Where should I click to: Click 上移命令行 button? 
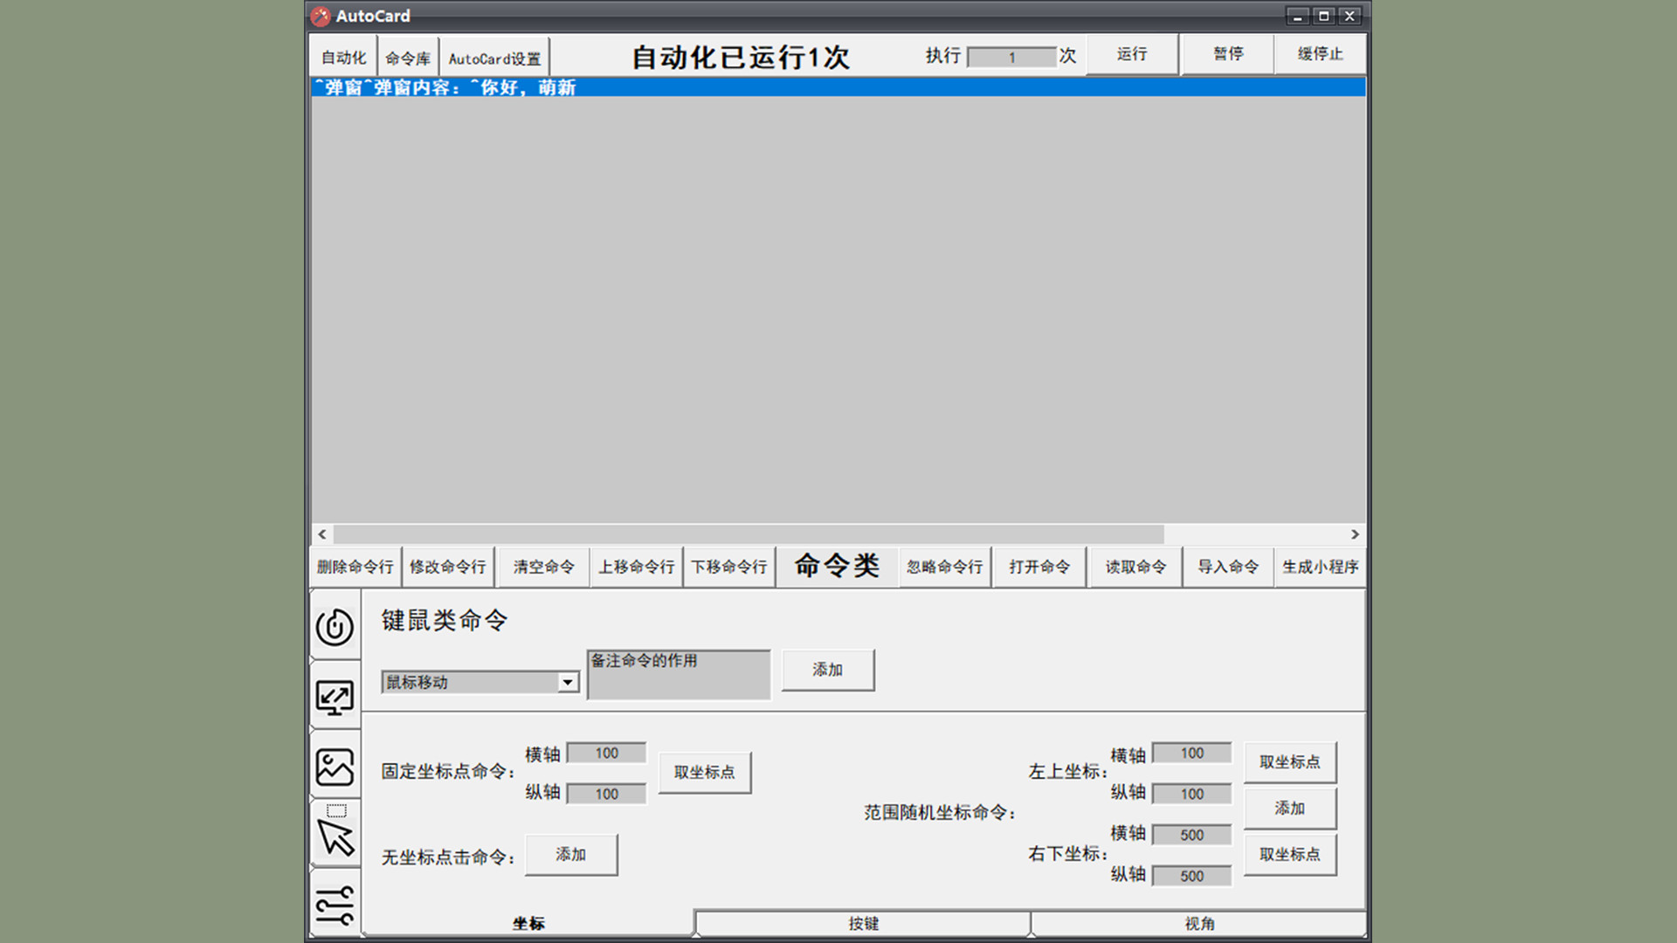636,567
